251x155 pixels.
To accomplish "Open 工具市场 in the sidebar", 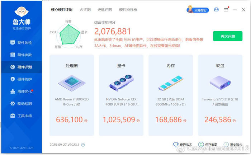I will coord(21,116).
